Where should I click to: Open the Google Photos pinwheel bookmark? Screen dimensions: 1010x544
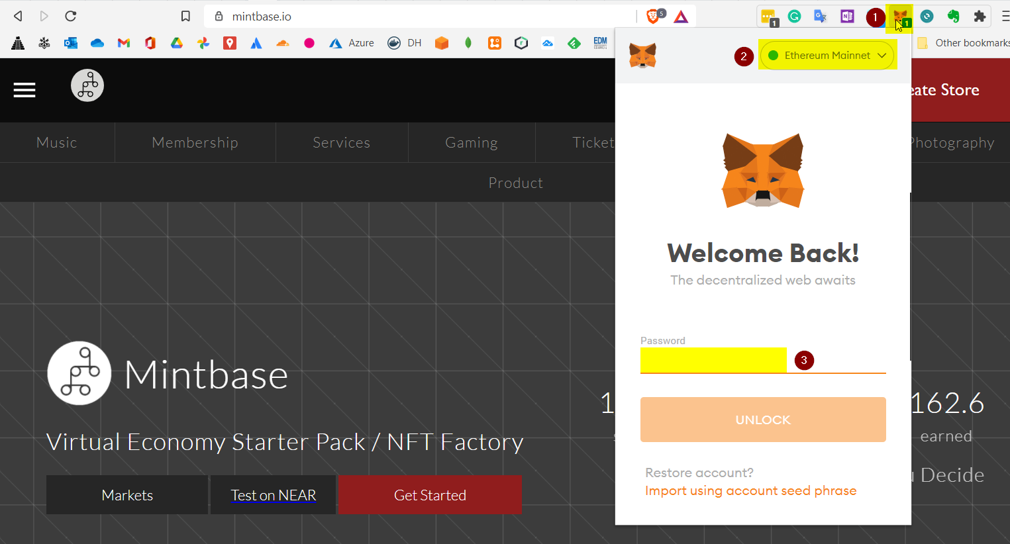pos(203,43)
